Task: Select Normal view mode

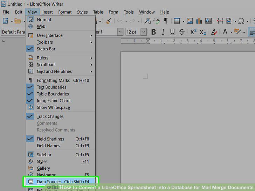Action: (60, 20)
